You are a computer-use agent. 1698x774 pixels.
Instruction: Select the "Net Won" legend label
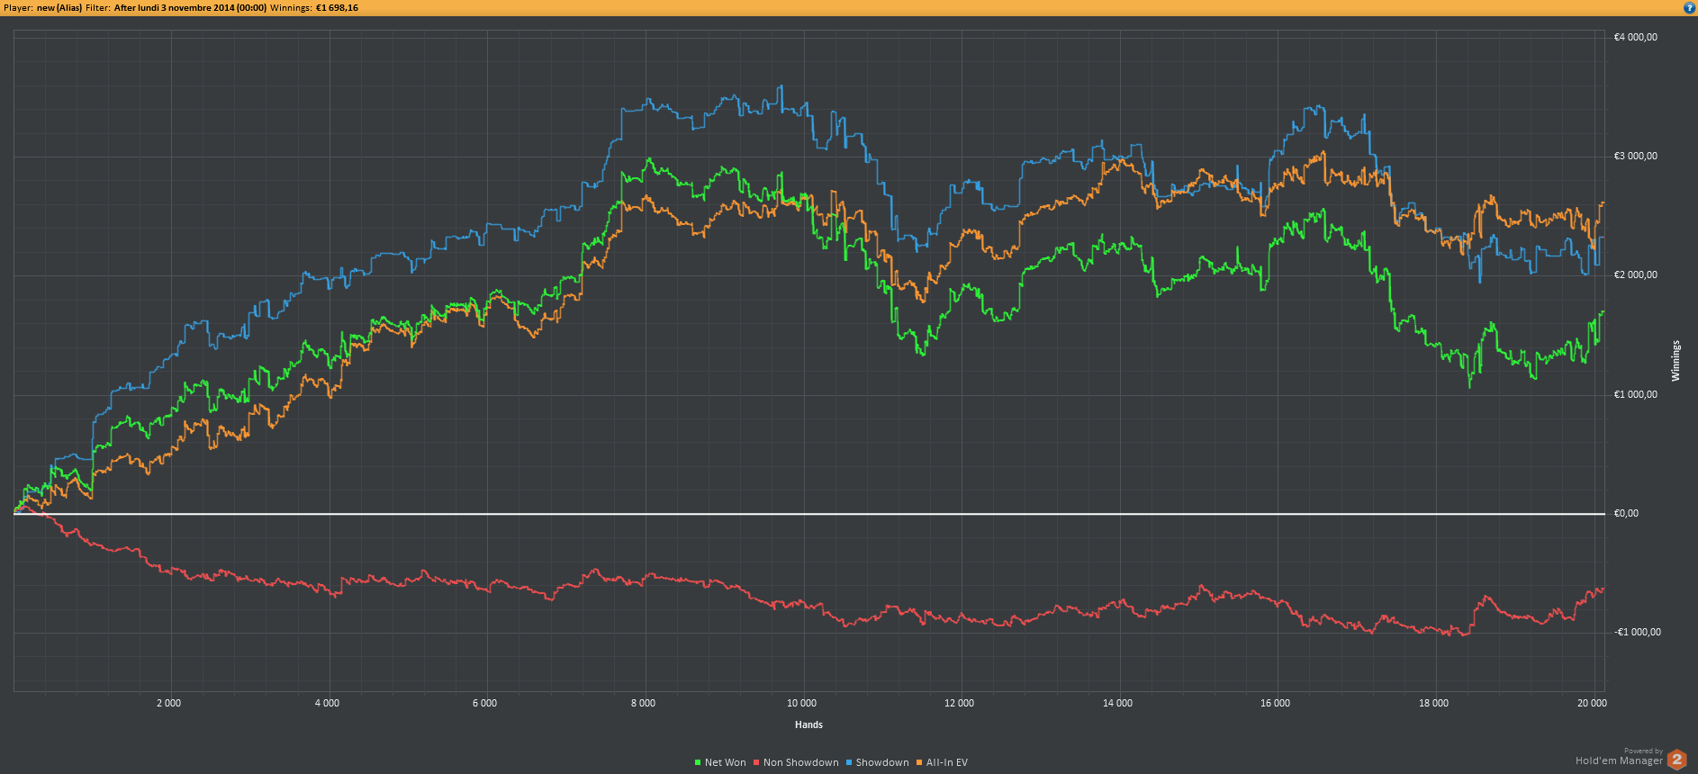726,763
